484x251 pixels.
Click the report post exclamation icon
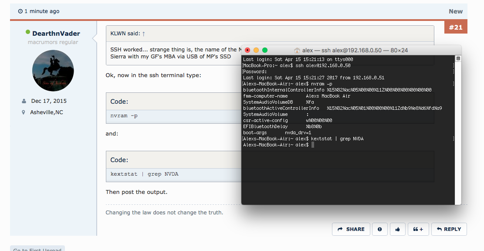pos(380,229)
